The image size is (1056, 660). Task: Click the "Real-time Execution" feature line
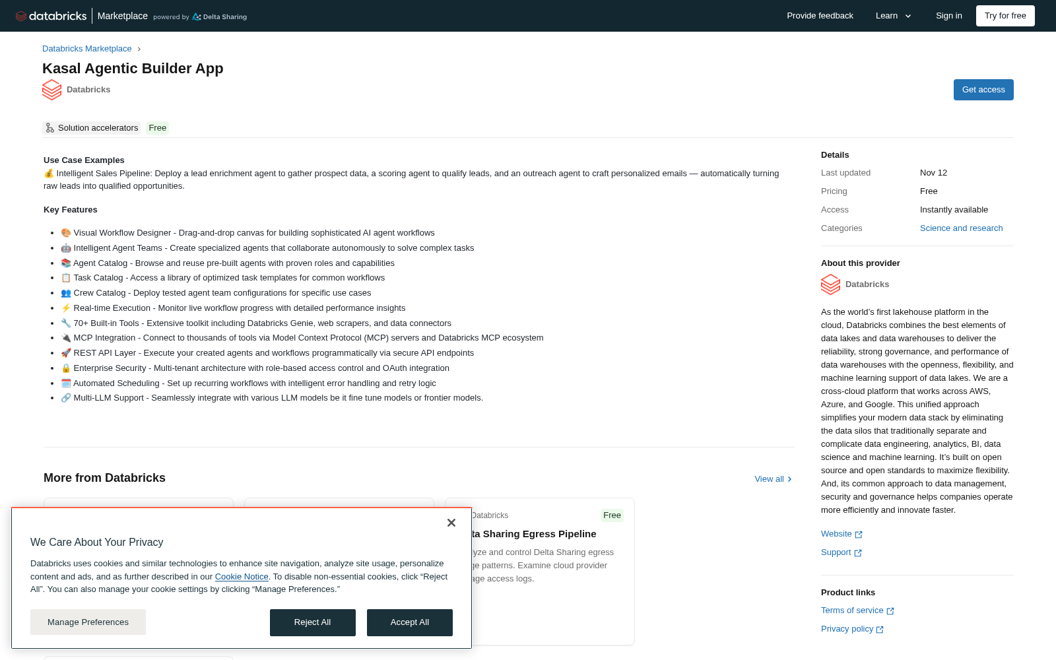pyautogui.click(x=233, y=308)
